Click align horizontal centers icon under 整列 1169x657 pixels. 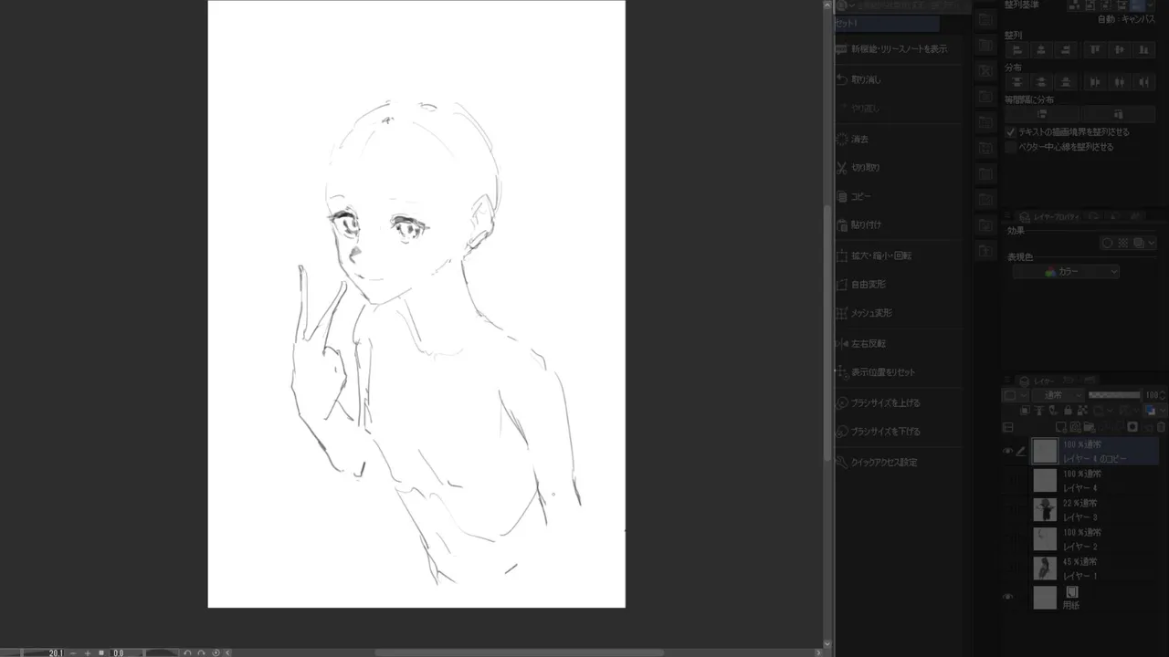point(1041,50)
